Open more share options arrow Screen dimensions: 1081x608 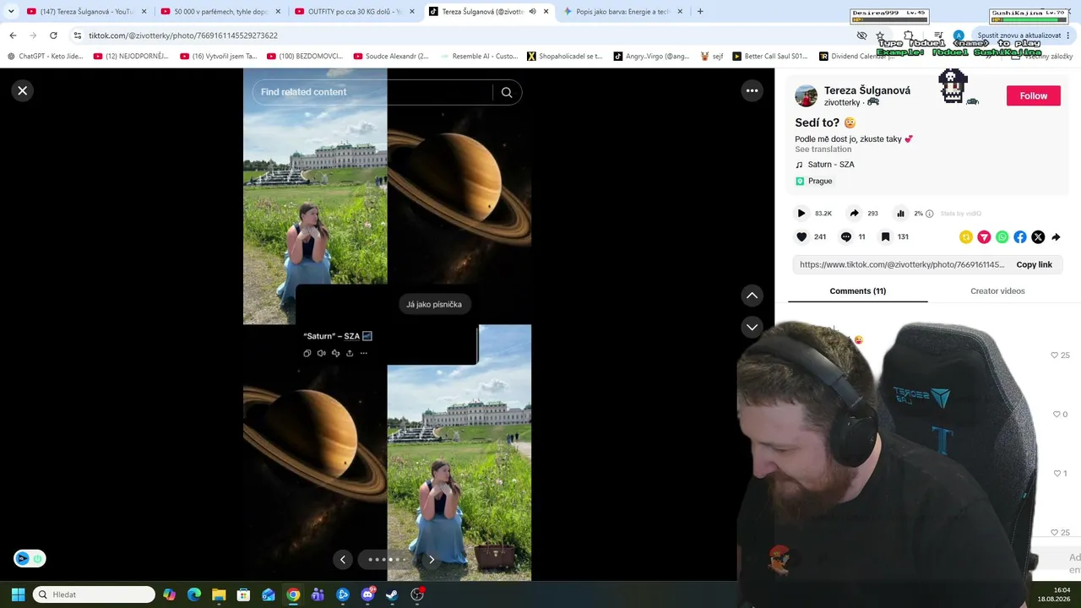click(x=1056, y=237)
